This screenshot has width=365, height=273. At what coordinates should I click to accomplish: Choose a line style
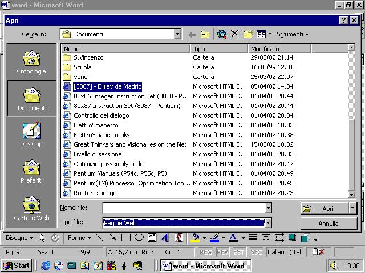(253, 238)
